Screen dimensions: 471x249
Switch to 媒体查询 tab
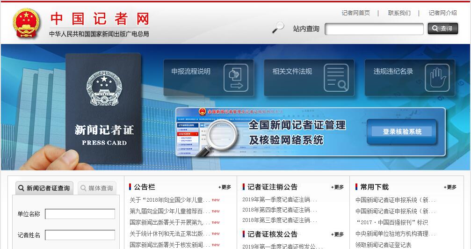point(97,188)
